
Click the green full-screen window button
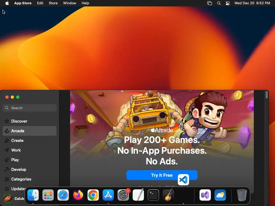pos(18,97)
